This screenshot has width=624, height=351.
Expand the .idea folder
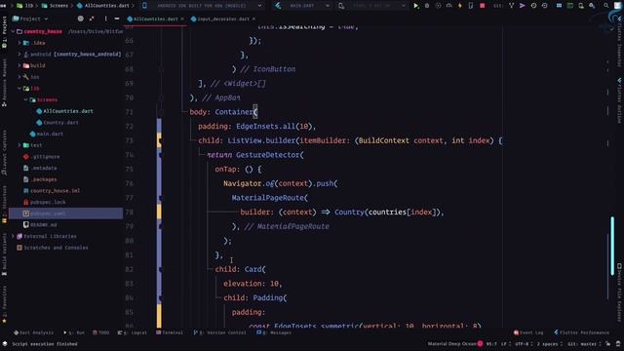point(19,43)
